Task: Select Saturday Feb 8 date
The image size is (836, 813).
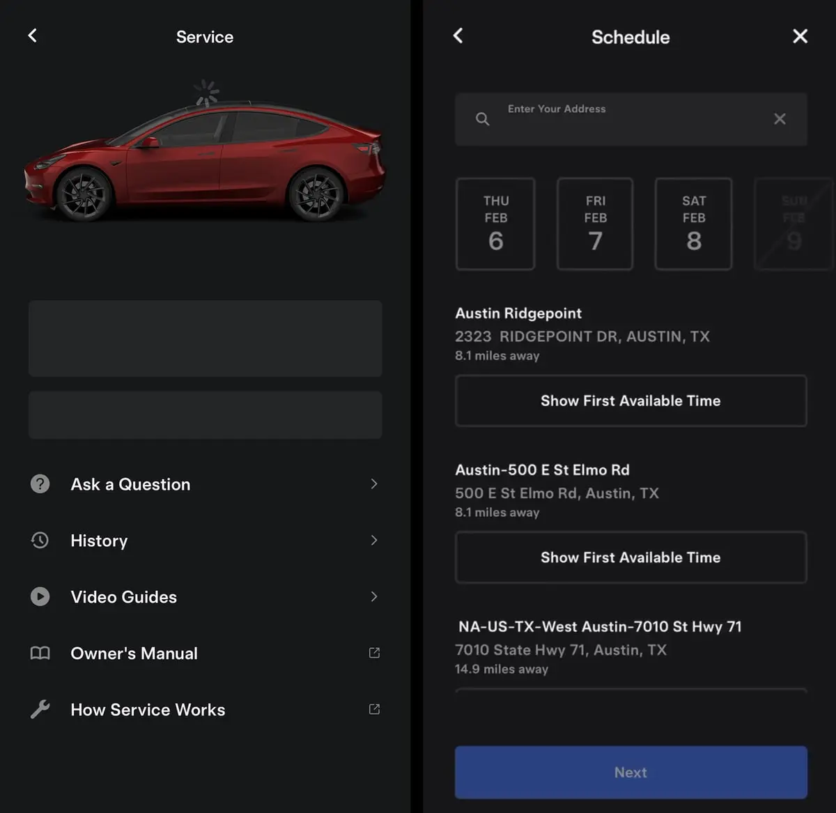Action: 693,224
